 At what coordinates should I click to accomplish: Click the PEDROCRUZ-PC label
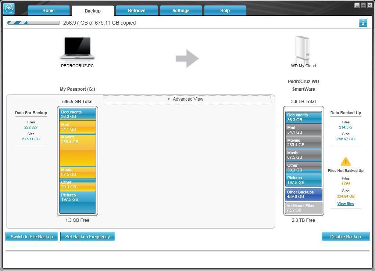[x=77, y=66]
